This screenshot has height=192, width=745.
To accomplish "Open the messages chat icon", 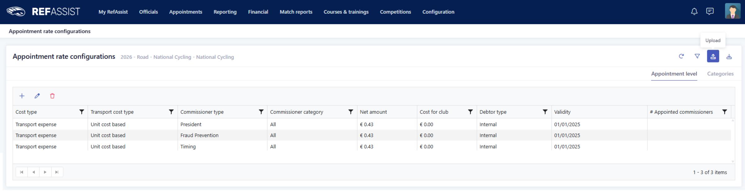I will pyautogui.click(x=710, y=12).
